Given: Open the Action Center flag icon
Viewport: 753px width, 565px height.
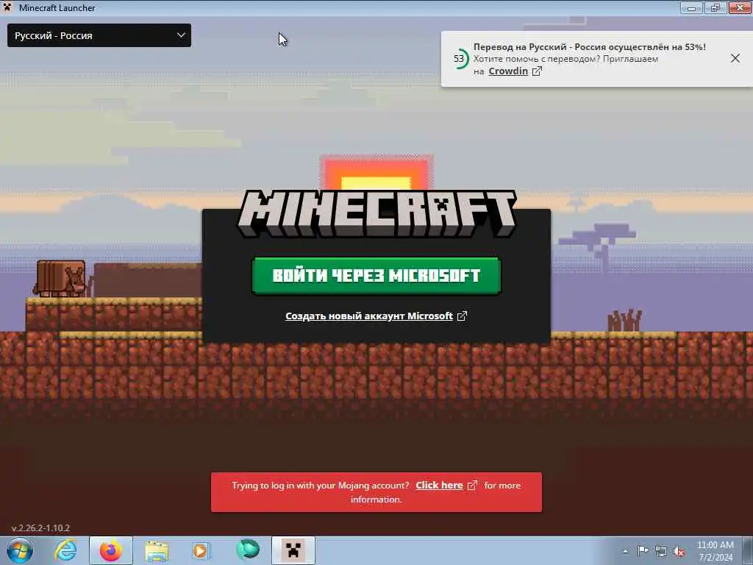Looking at the screenshot, I should (x=643, y=550).
